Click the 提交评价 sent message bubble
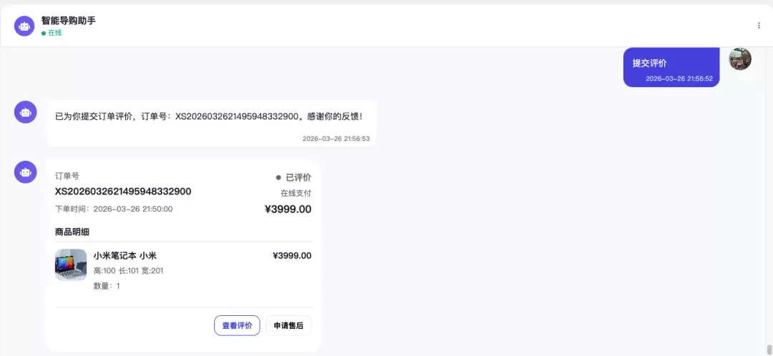 click(x=671, y=67)
